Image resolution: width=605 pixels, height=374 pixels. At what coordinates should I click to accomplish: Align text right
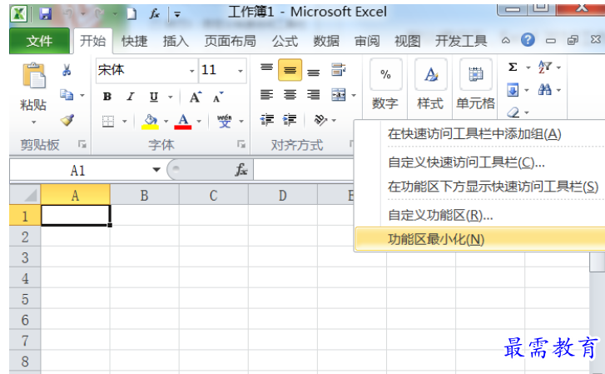[313, 94]
